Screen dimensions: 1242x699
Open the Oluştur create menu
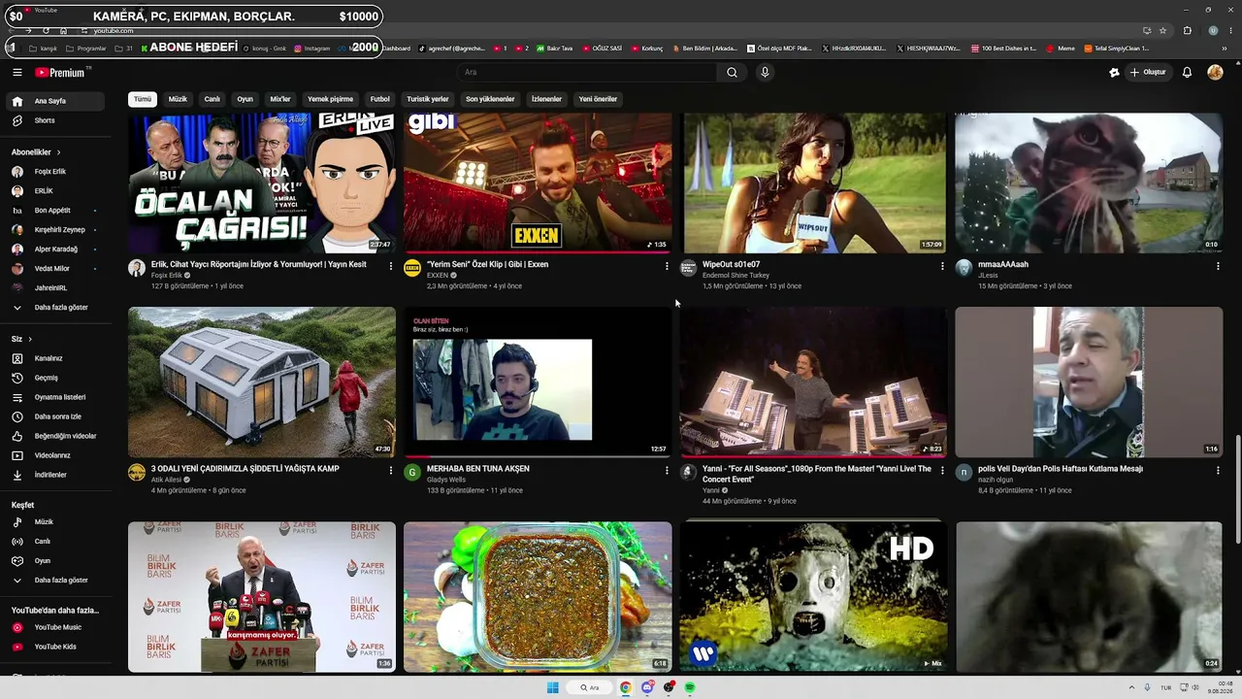(x=1148, y=72)
